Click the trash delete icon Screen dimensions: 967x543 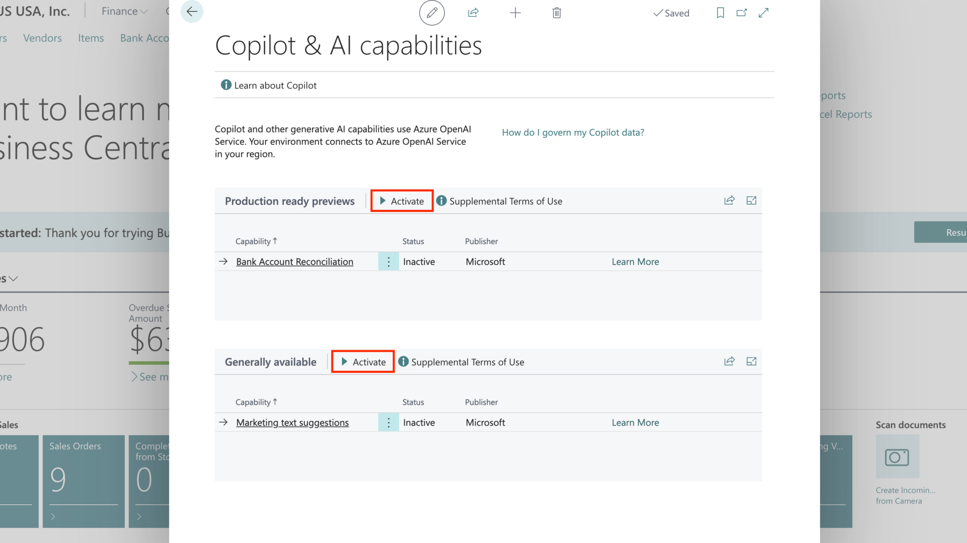click(x=557, y=13)
